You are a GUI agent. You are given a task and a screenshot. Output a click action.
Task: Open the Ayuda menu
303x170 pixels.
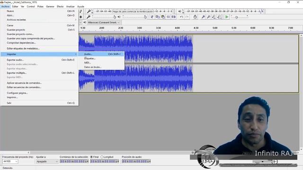(x=80, y=6)
